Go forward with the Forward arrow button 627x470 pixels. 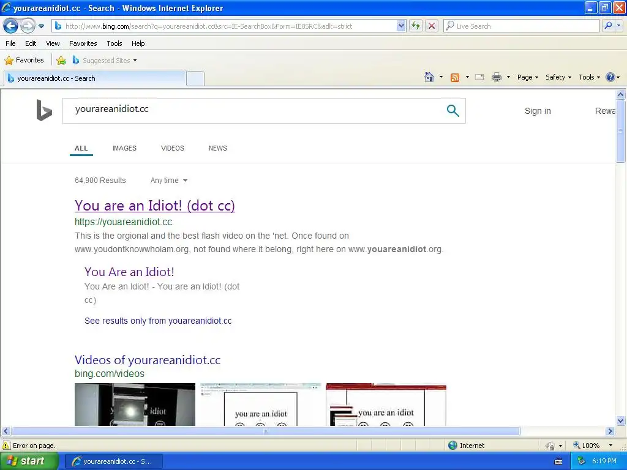tap(28, 26)
